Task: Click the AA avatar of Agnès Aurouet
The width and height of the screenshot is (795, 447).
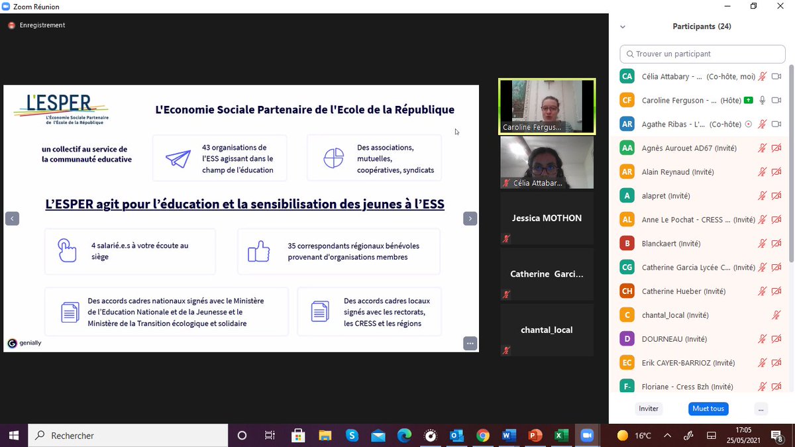Action: [x=627, y=148]
